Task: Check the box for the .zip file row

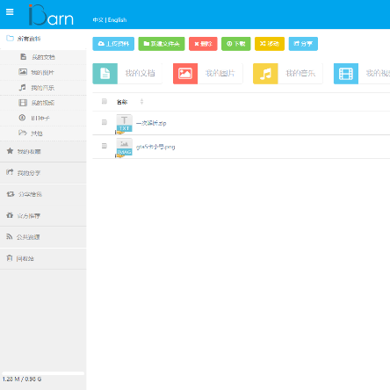Action: pos(105,122)
